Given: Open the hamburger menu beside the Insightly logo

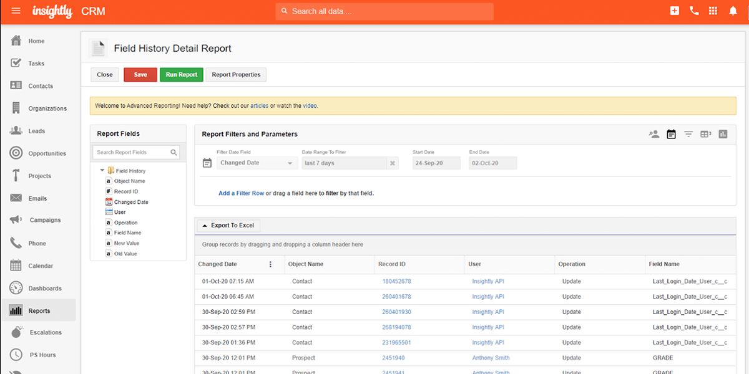Looking at the screenshot, I should click(16, 11).
